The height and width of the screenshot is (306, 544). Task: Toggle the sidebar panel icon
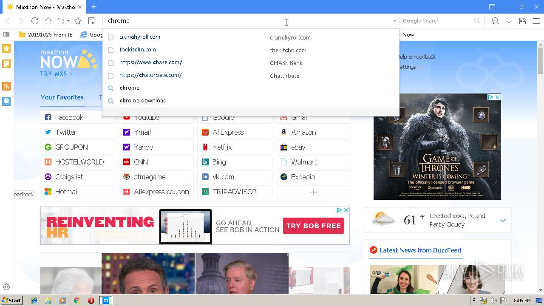pos(6,35)
